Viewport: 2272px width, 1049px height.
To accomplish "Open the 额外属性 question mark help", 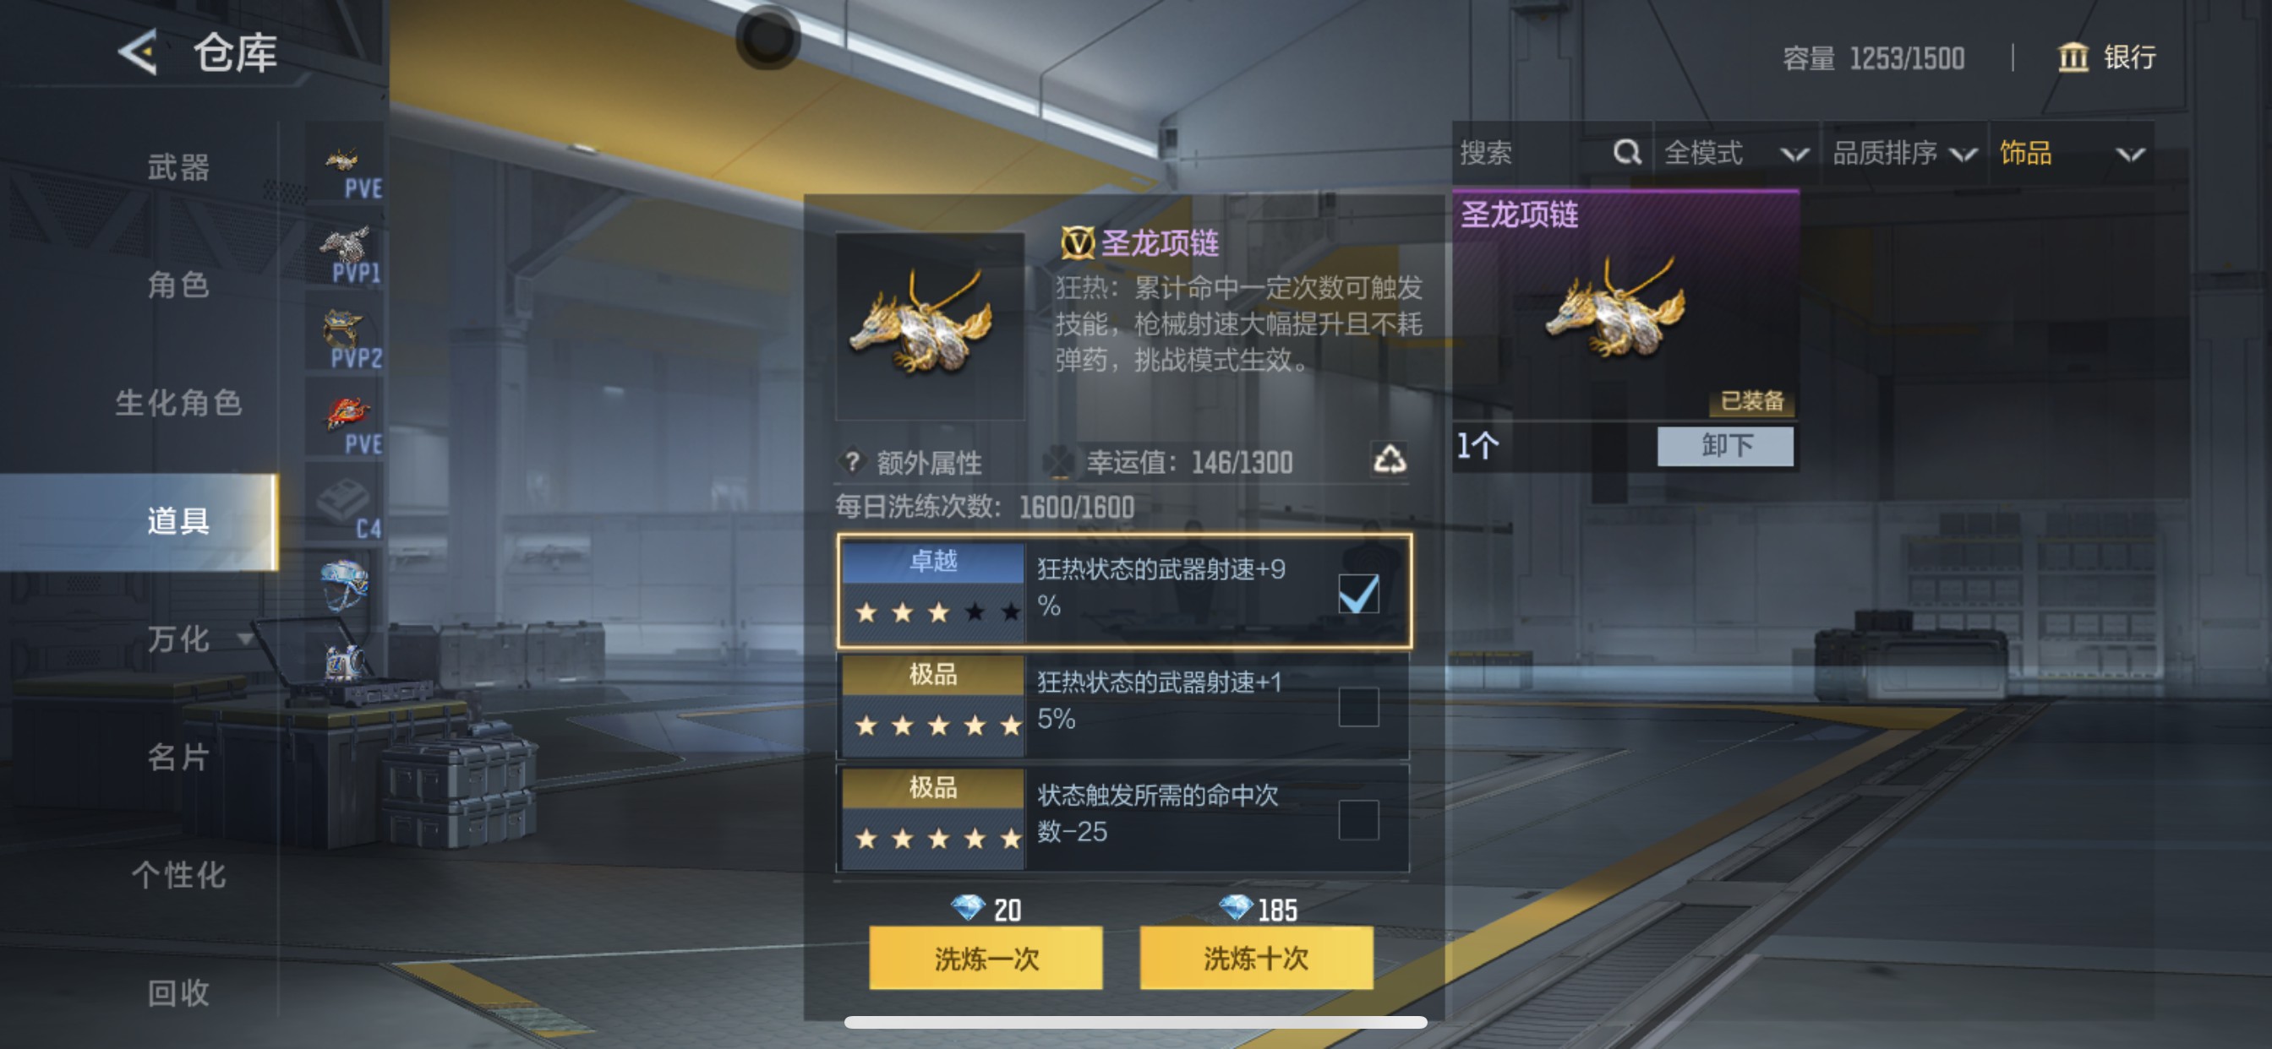I will (851, 461).
